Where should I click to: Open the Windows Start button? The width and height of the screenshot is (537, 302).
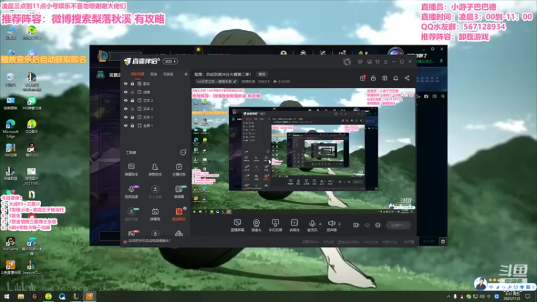7,297
